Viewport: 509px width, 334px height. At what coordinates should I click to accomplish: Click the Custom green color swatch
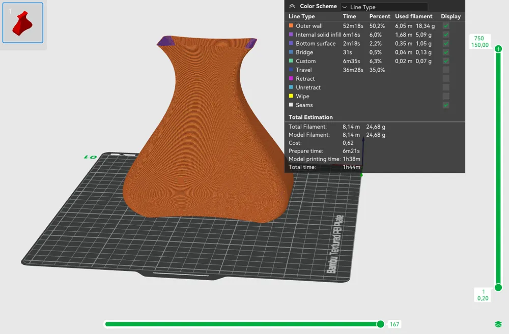tap(291, 60)
